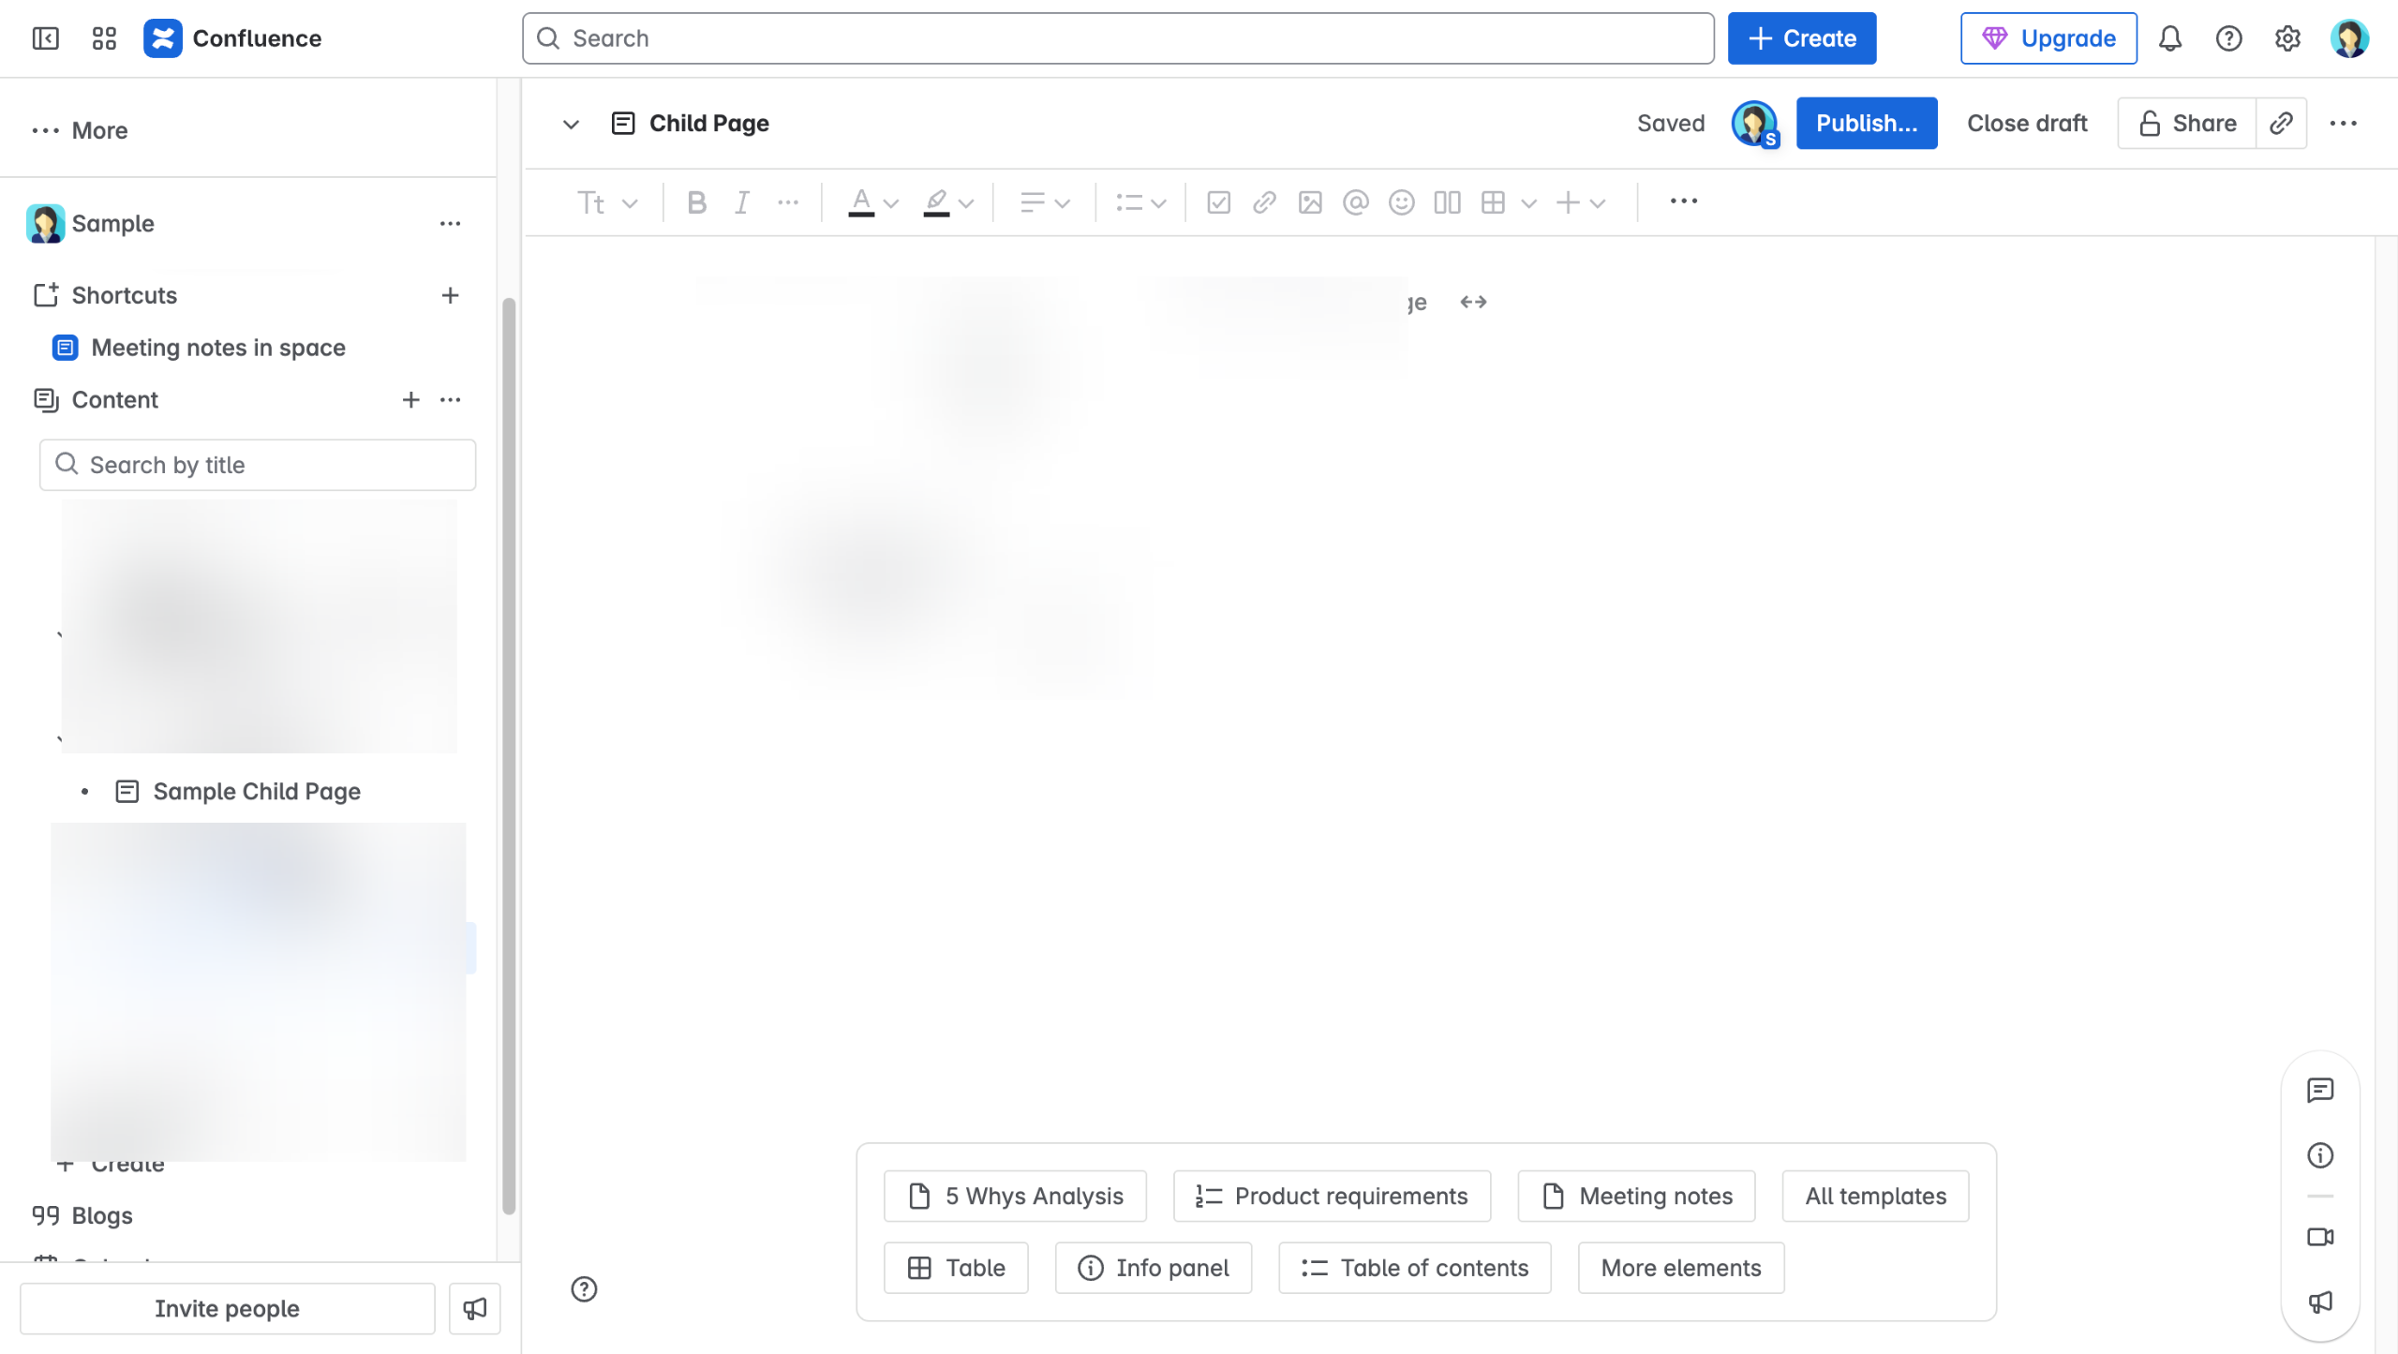Click the Search by title field
Viewport: 2398px width, 1354px height.
[258, 465]
